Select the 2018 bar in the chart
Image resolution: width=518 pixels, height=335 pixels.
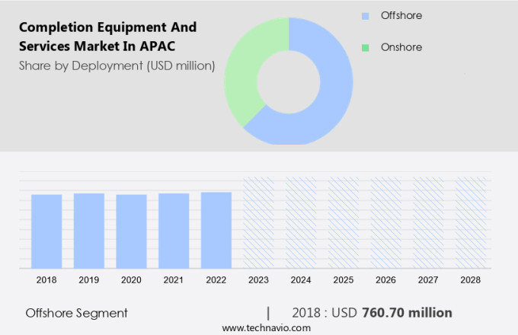coord(46,231)
